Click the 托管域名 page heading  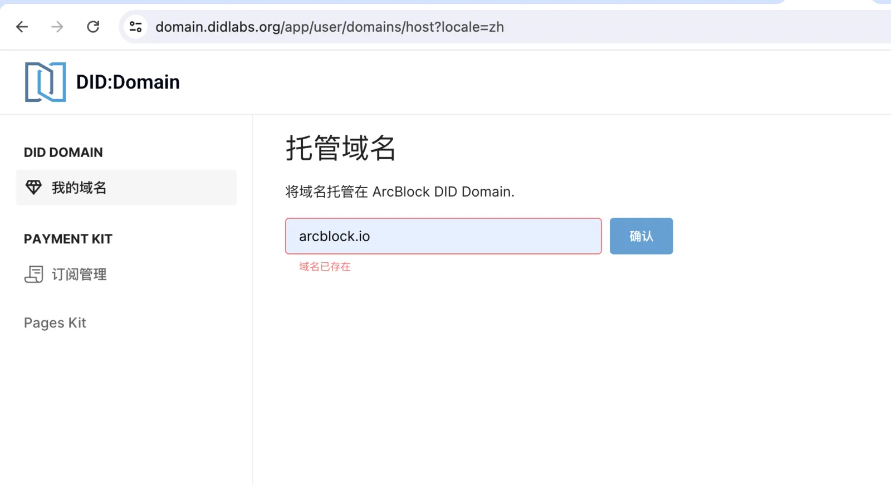click(341, 148)
